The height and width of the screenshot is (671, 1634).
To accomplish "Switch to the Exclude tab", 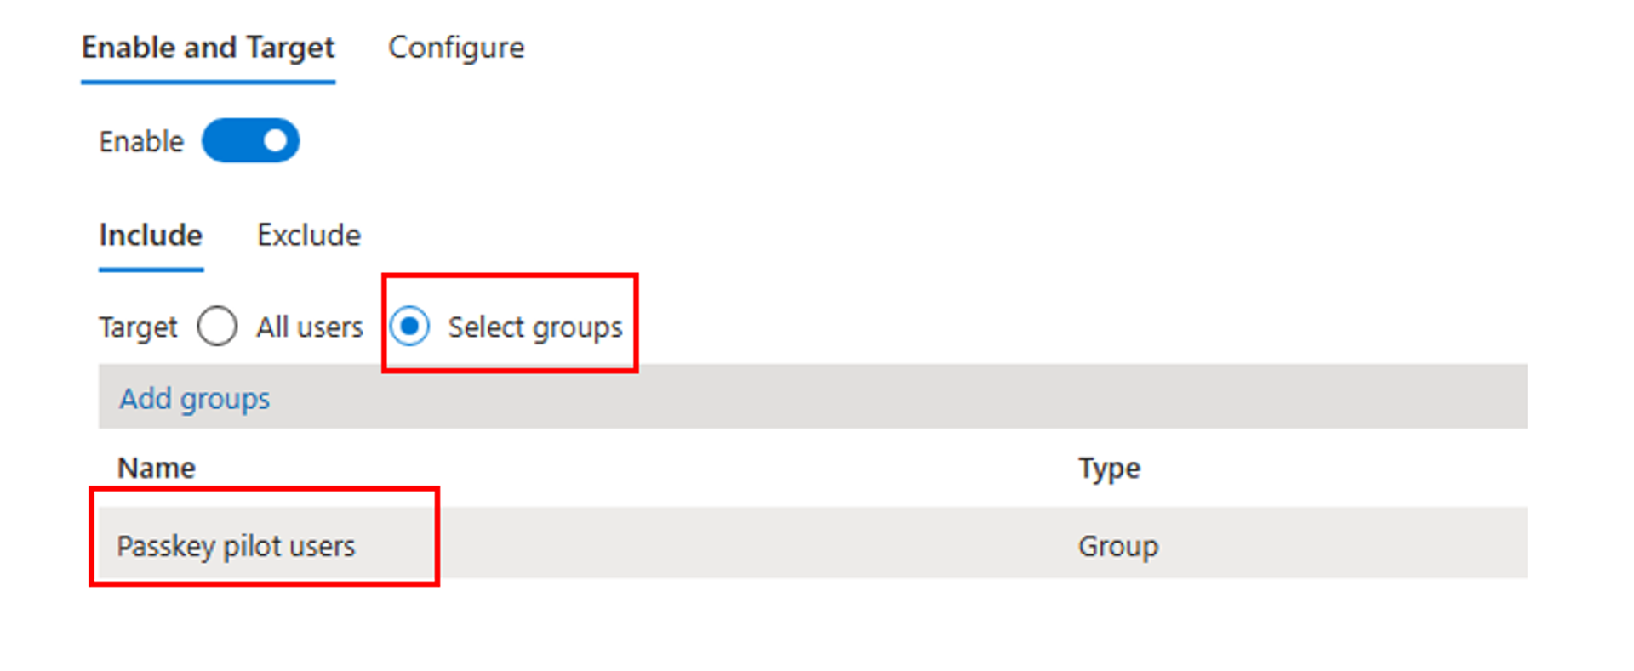I will (x=308, y=235).
